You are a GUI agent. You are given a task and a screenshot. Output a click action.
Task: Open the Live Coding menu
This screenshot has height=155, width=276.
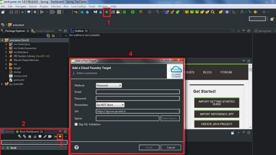[x=78, y=6]
